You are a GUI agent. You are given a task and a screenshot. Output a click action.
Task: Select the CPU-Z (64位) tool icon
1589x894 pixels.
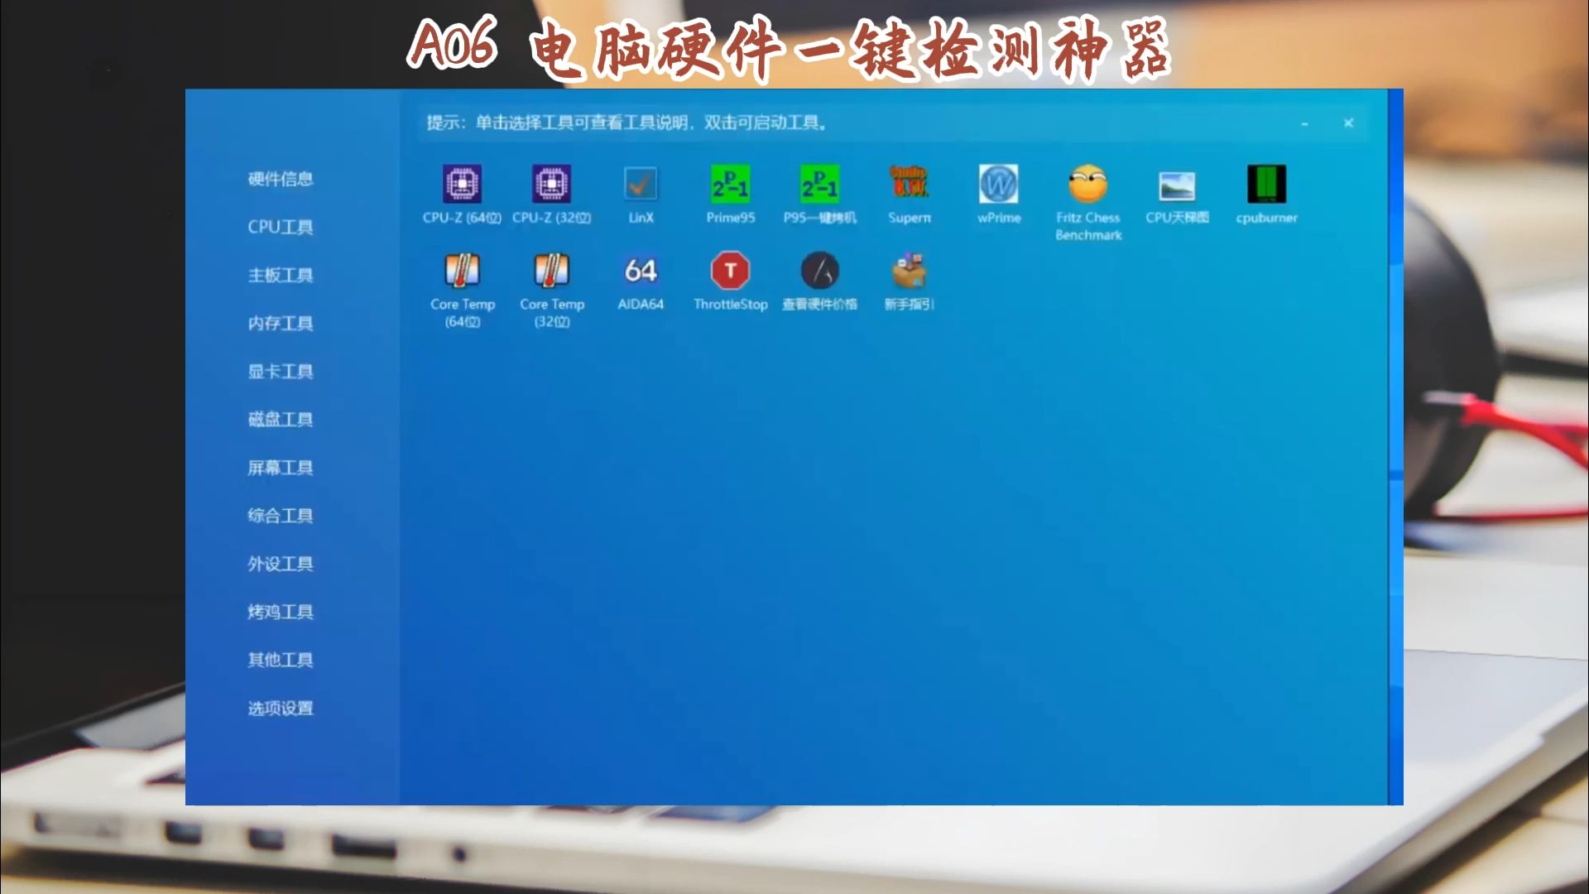coord(462,184)
